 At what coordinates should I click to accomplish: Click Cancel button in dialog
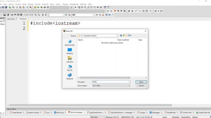[x=141, y=86]
